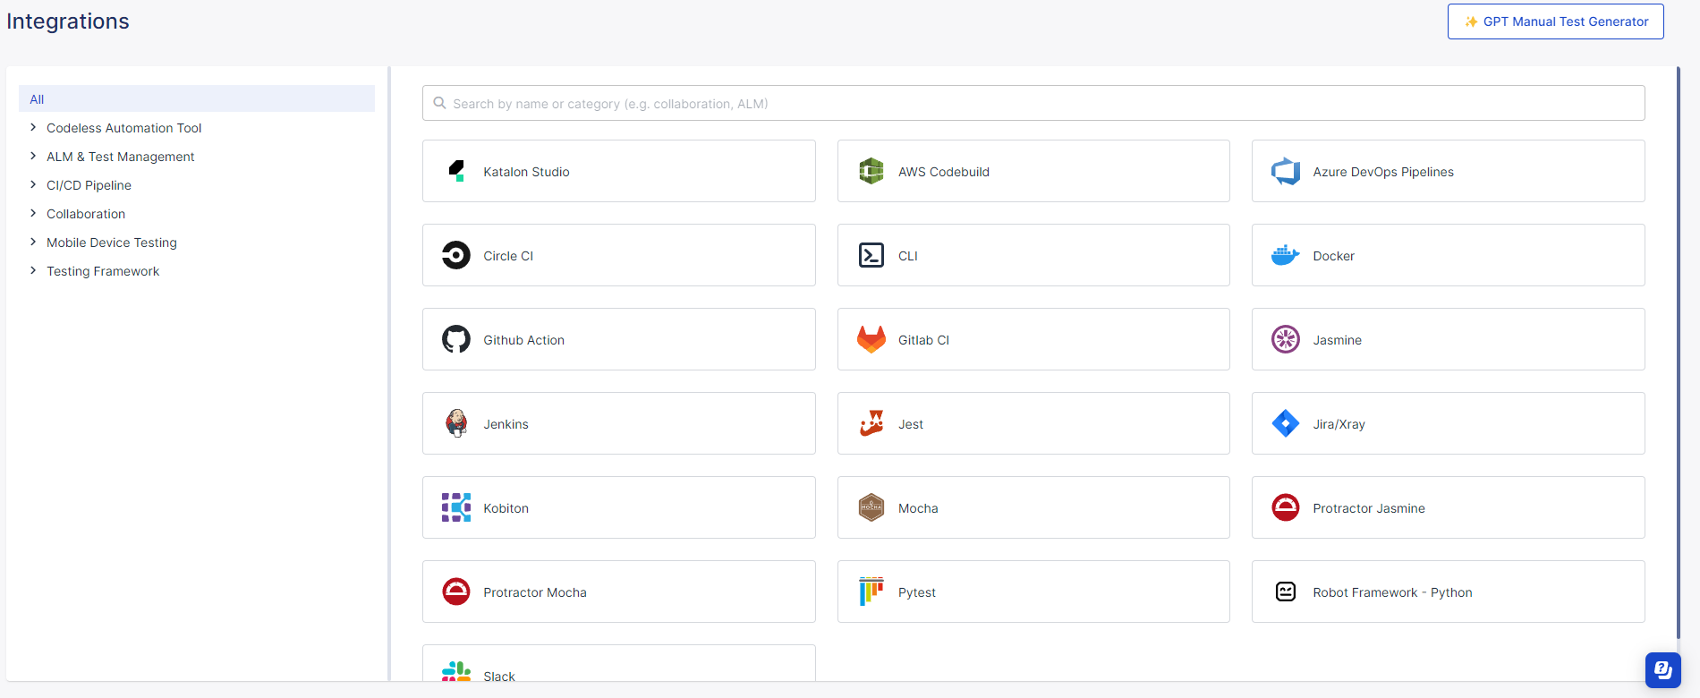Open the help chat widget icon
This screenshot has width=1700, height=698.
click(x=1662, y=669)
